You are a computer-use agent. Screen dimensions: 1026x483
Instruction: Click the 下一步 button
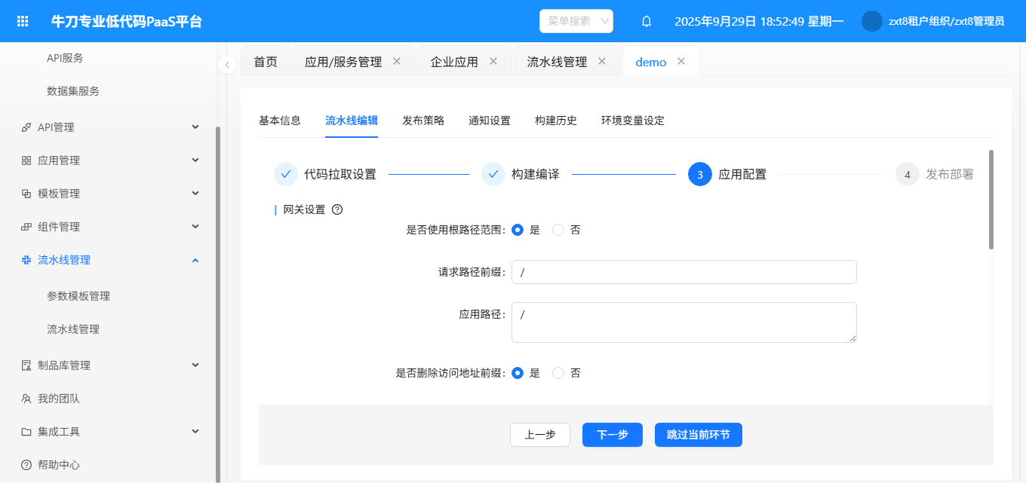point(612,435)
